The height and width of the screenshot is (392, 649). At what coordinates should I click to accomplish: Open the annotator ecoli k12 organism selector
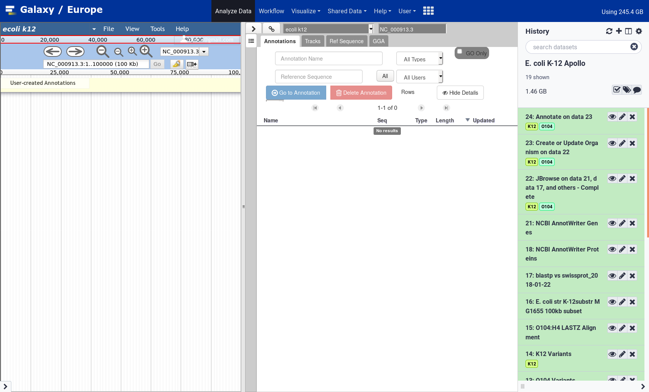pos(328,29)
